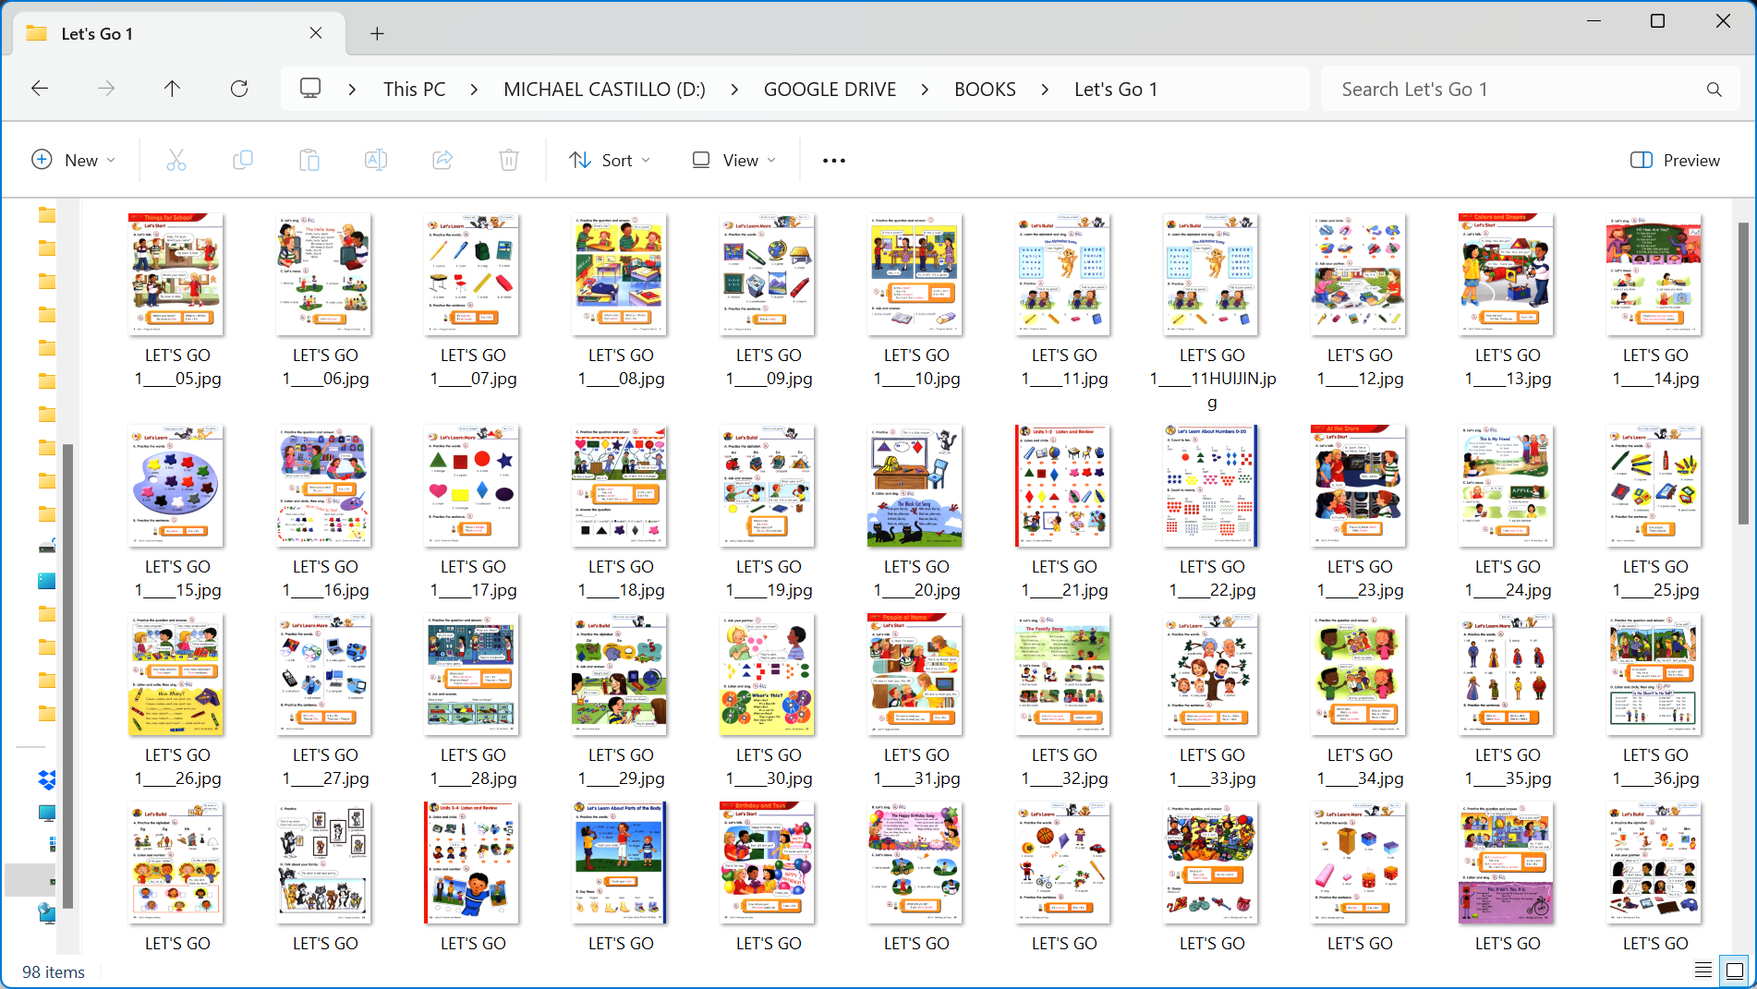Click the Forward navigation arrow
The width and height of the screenshot is (1757, 989).
tap(106, 89)
